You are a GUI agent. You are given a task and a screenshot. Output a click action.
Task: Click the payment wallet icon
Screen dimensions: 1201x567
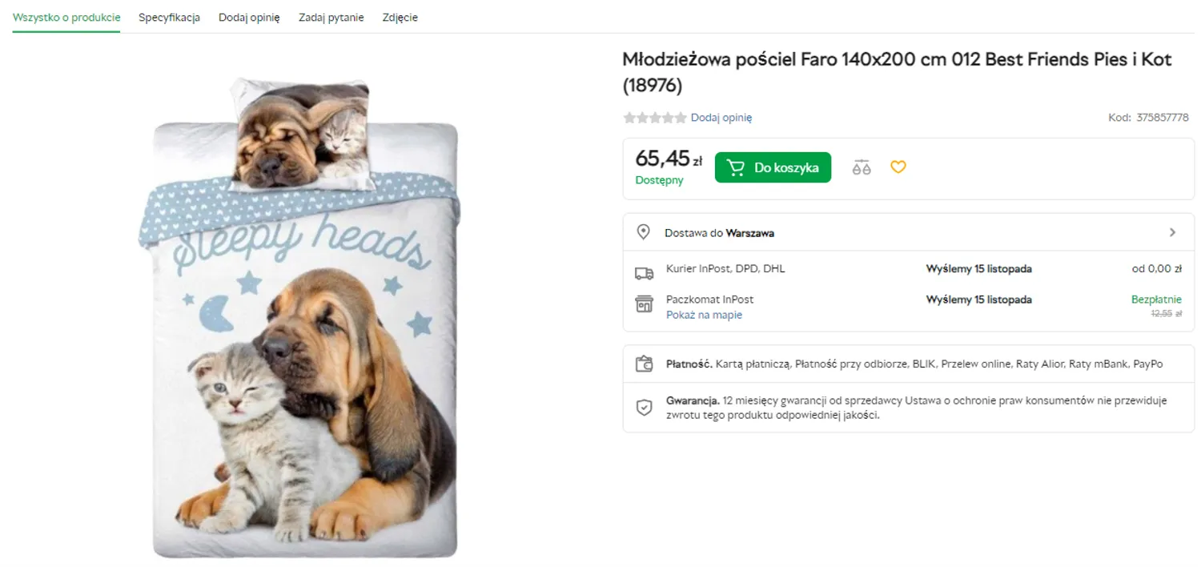tap(644, 364)
